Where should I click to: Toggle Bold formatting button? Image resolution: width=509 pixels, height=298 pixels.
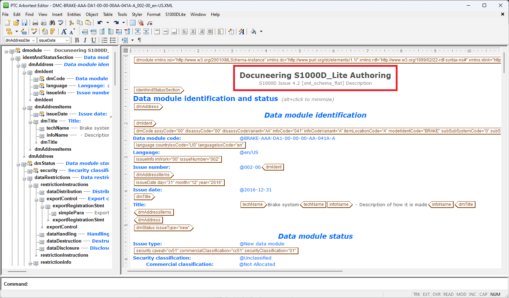pyautogui.click(x=77, y=40)
